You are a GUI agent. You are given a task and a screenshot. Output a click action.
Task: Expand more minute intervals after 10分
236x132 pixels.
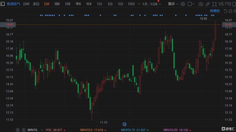click(x=139, y=4)
